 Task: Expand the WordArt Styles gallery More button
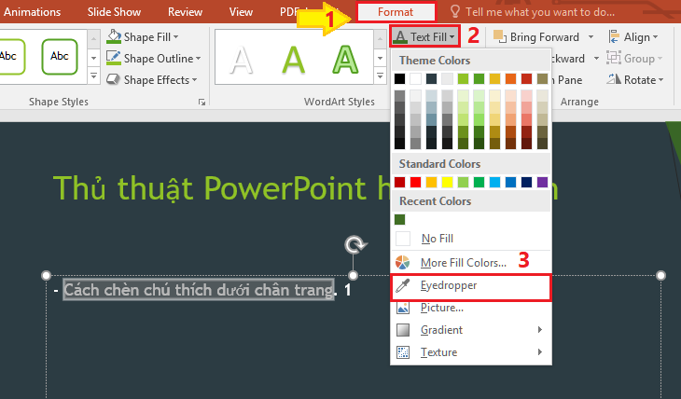tap(380, 76)
